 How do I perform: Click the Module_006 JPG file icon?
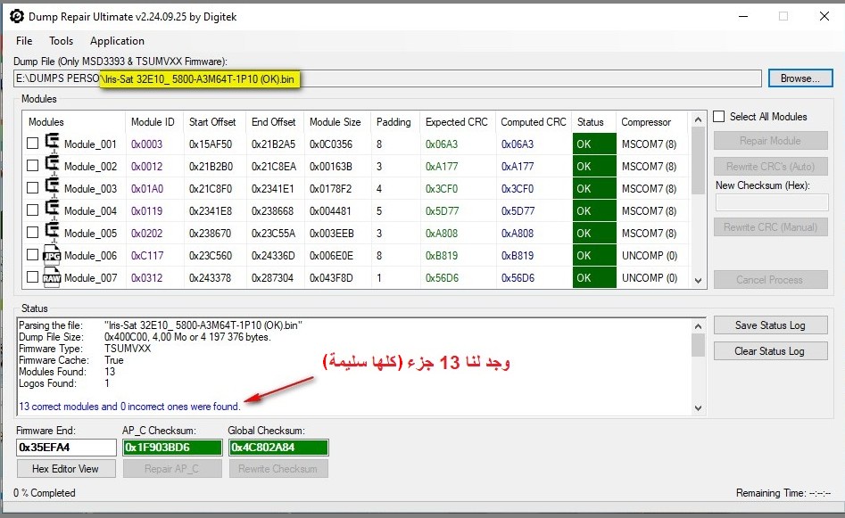pos(52,254)
